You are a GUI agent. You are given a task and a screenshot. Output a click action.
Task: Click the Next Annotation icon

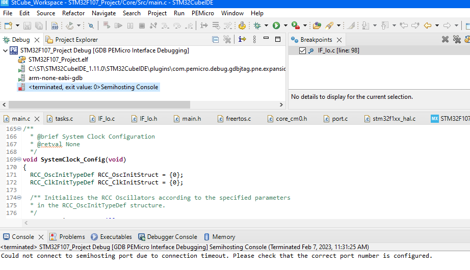[365, 26]
